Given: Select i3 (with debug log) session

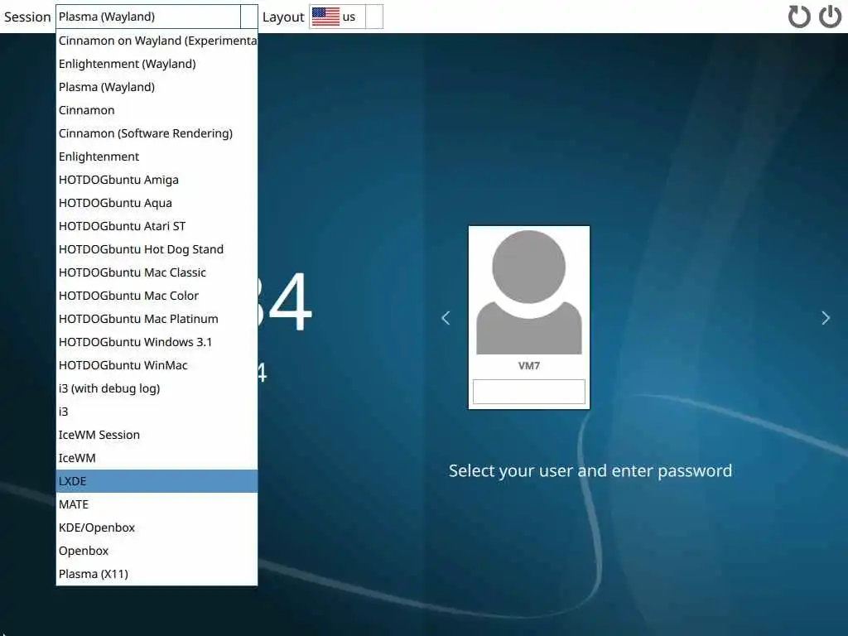Looking at the screenshot, I should [157, 389].
